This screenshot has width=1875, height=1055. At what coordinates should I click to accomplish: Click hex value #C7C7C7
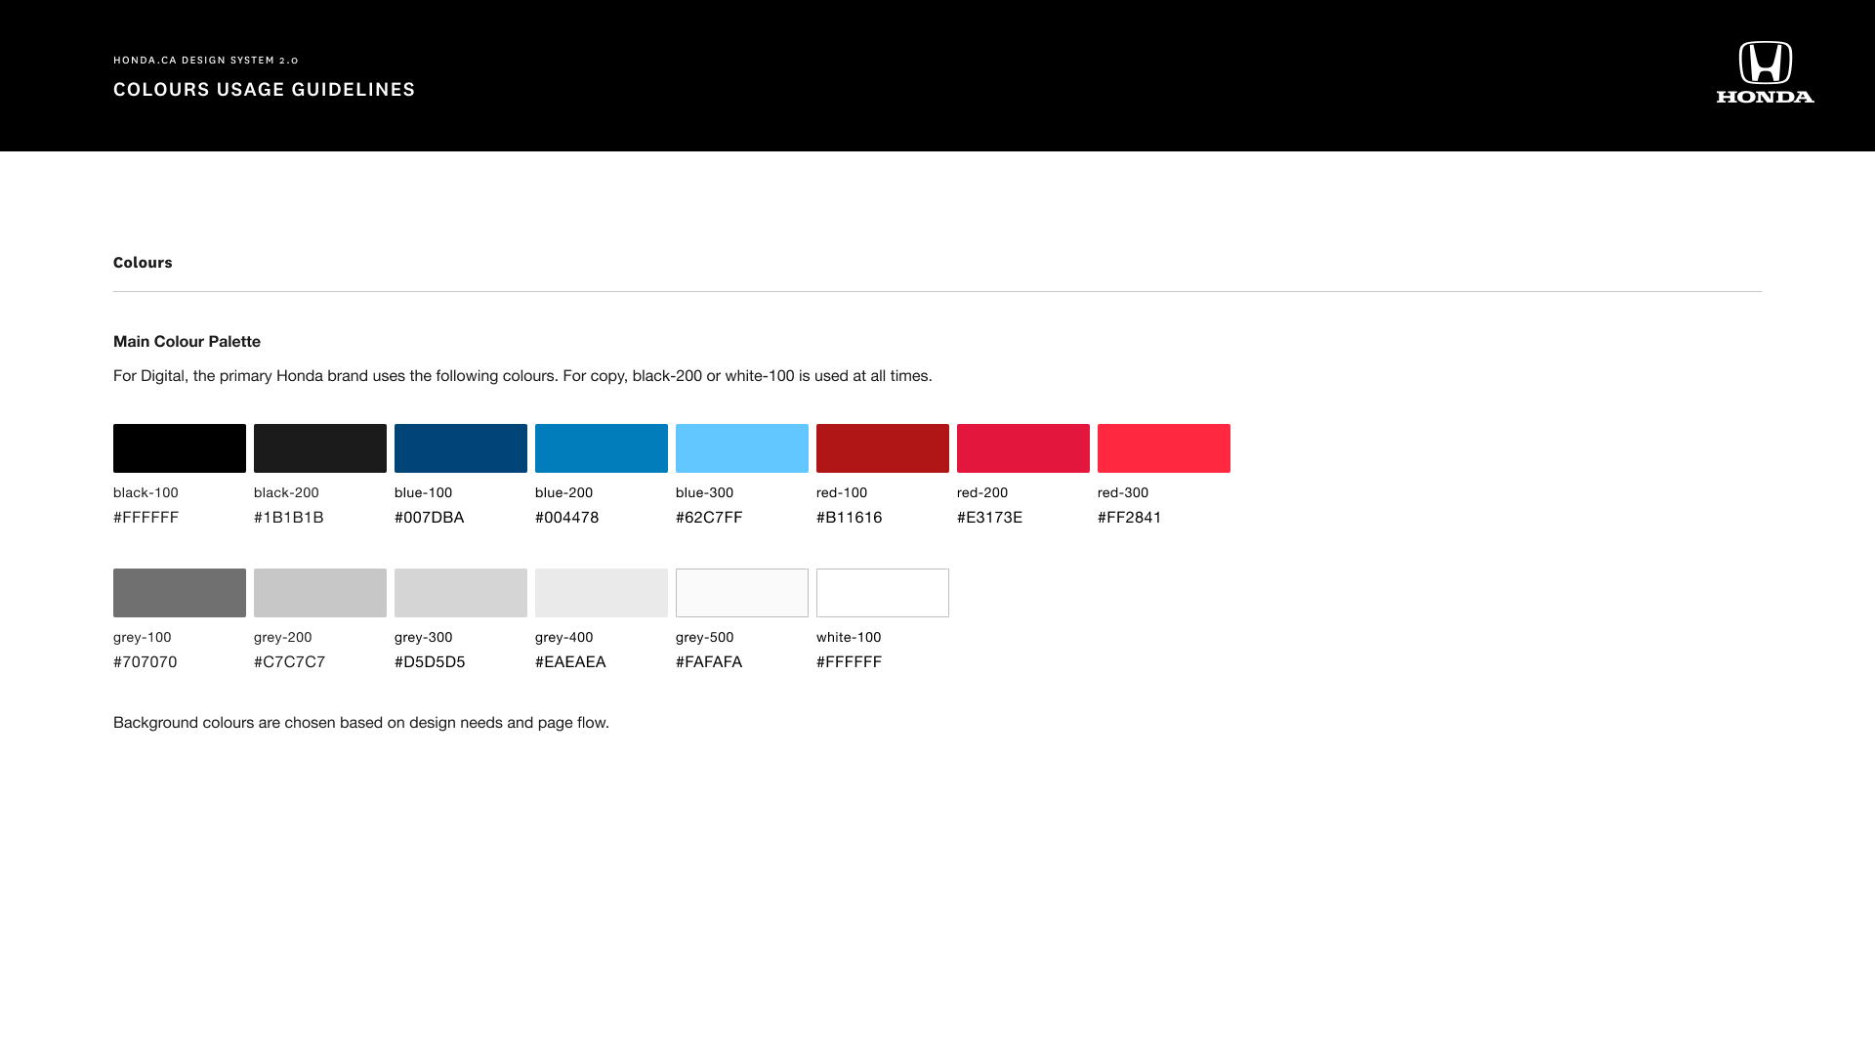click(x=290, y=662)
